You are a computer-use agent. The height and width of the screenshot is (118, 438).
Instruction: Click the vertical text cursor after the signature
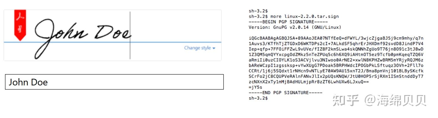130,35
